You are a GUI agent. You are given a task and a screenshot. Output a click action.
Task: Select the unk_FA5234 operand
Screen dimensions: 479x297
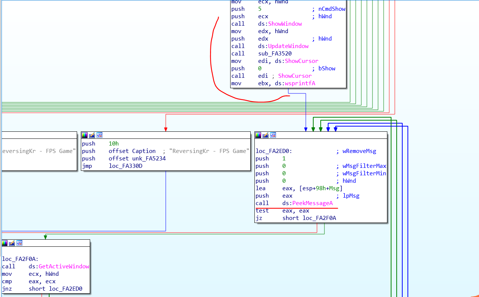click(149, 159)
